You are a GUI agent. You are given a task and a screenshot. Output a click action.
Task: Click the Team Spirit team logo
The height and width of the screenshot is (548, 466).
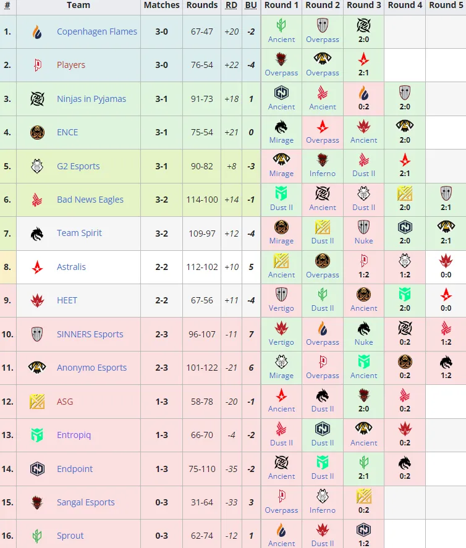(37, 234)
